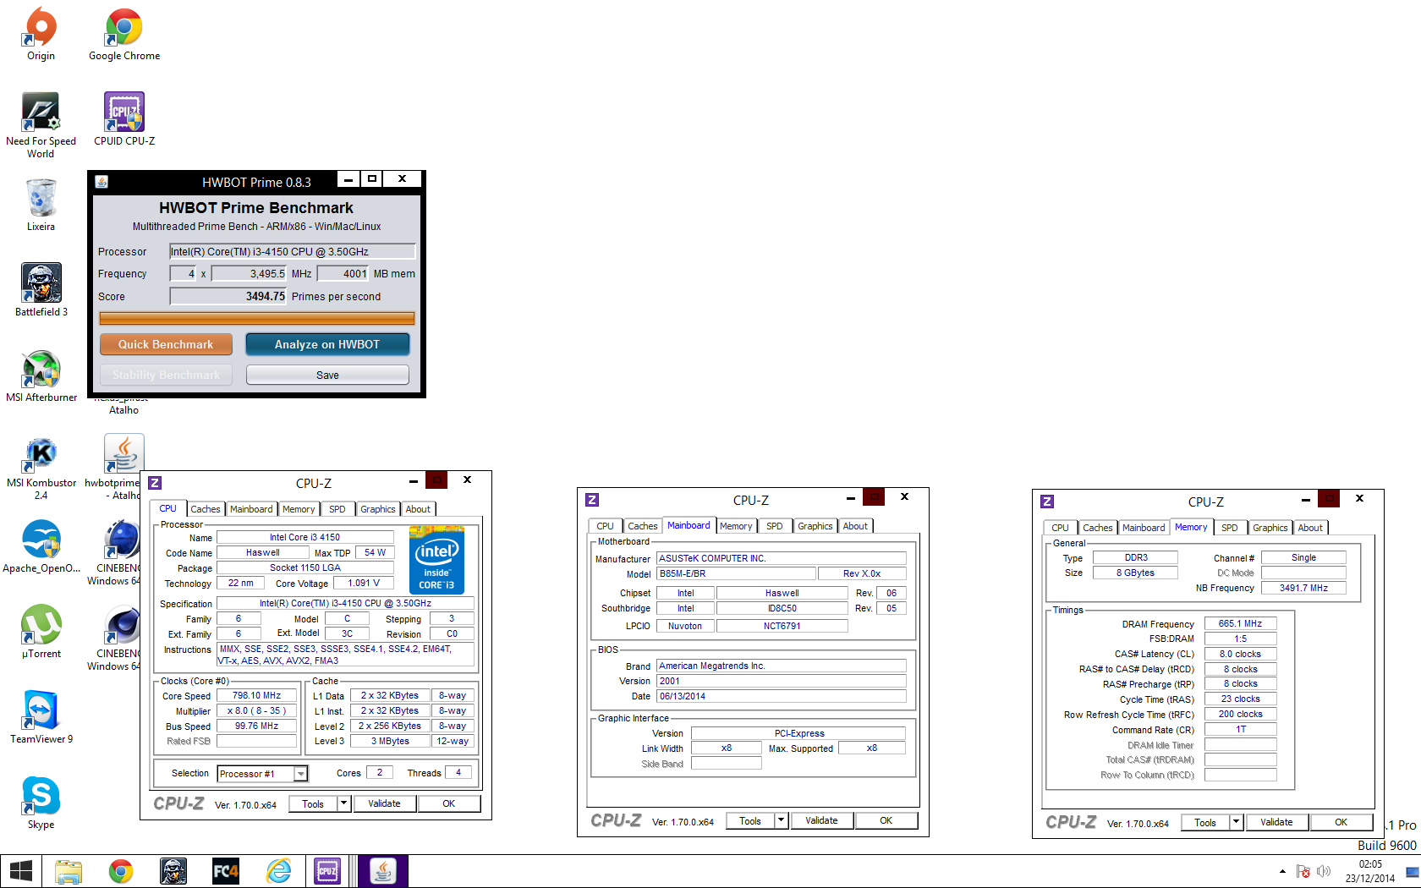Image resolution: width=1421 pixels, height=888 pixels.
Task: Launch Google Chrome from the desktop
Action: click(124, 34)
